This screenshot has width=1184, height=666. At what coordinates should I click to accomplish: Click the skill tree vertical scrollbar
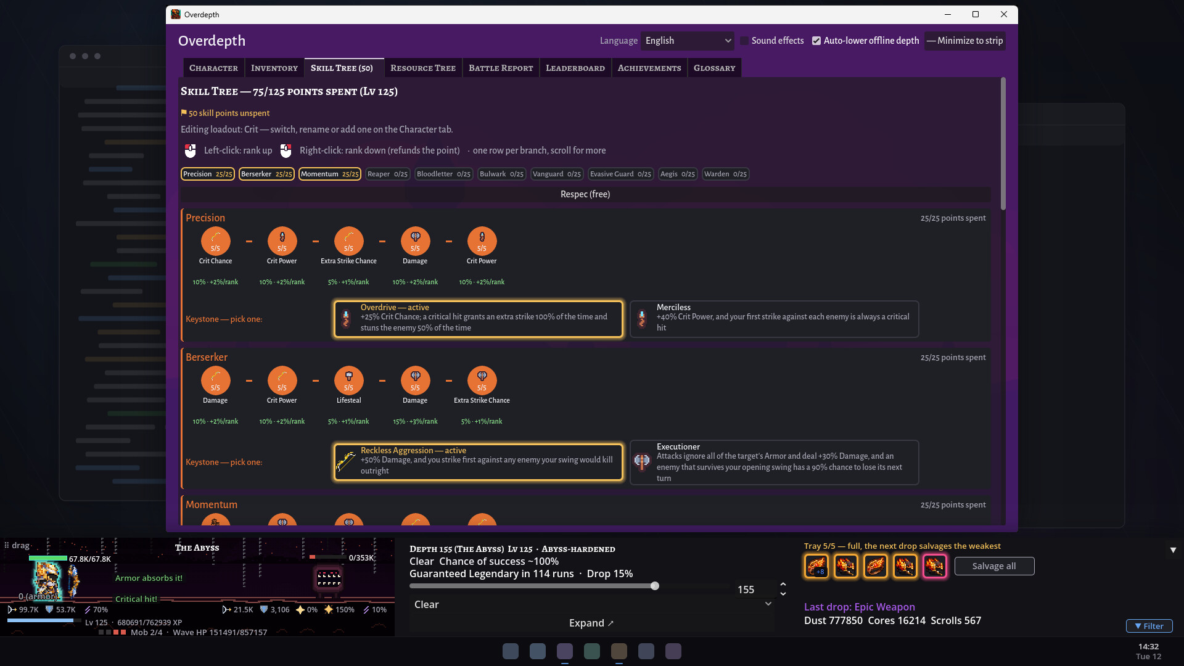point(1003,143)
